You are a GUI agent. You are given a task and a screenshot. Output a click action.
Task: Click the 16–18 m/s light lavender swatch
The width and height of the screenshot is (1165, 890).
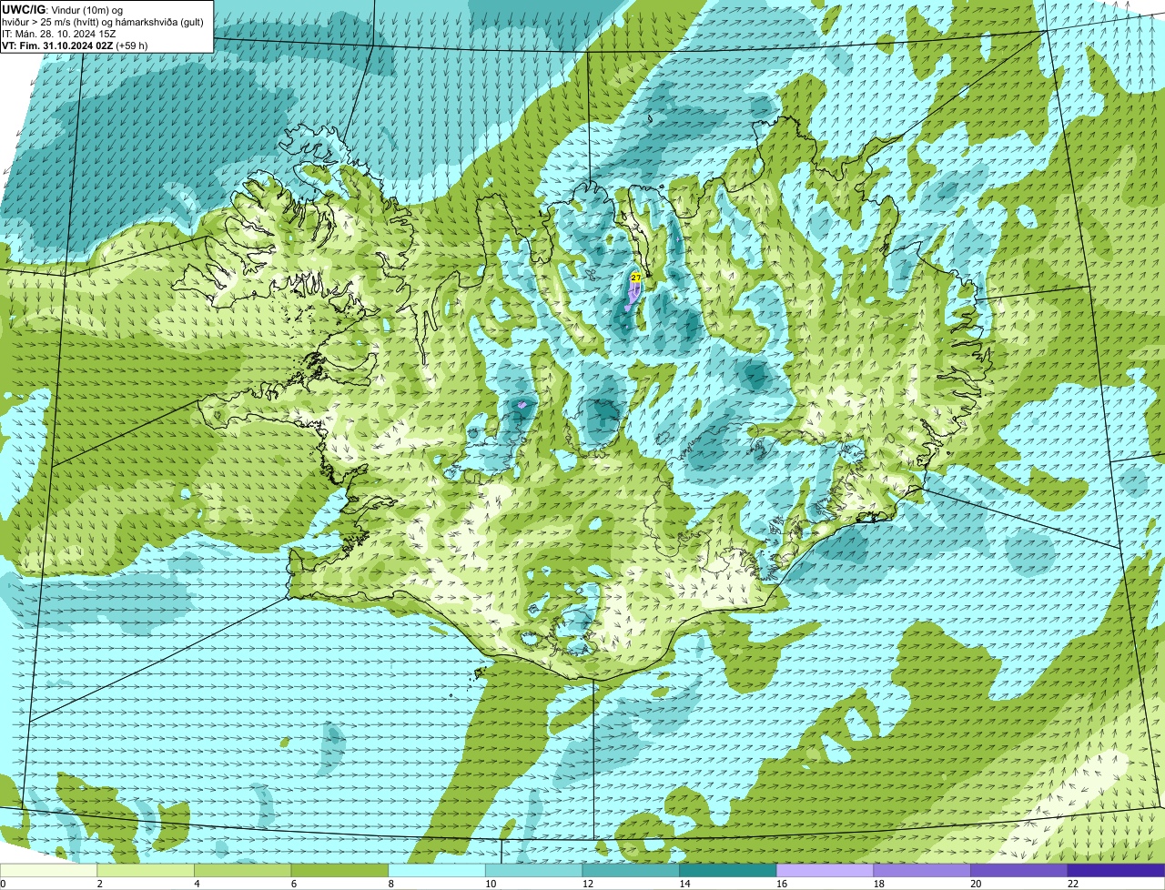tap(825, 870)
